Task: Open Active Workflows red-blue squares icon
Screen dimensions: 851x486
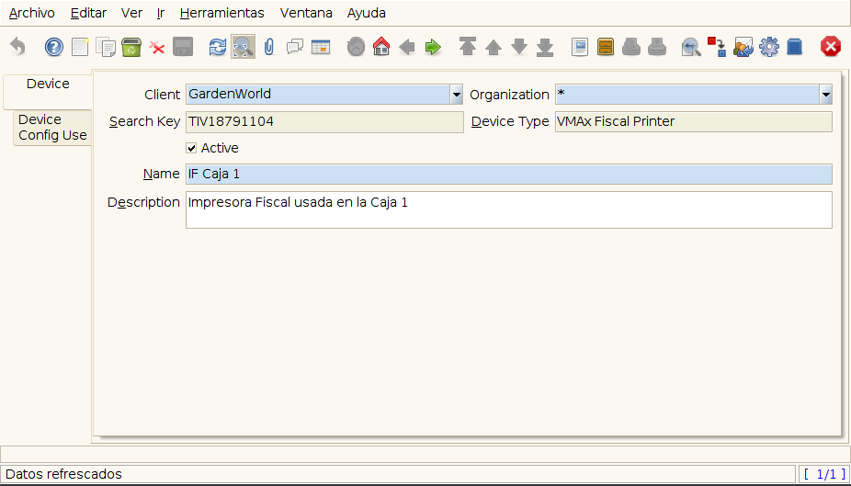Action: click(x=717, y=47)
